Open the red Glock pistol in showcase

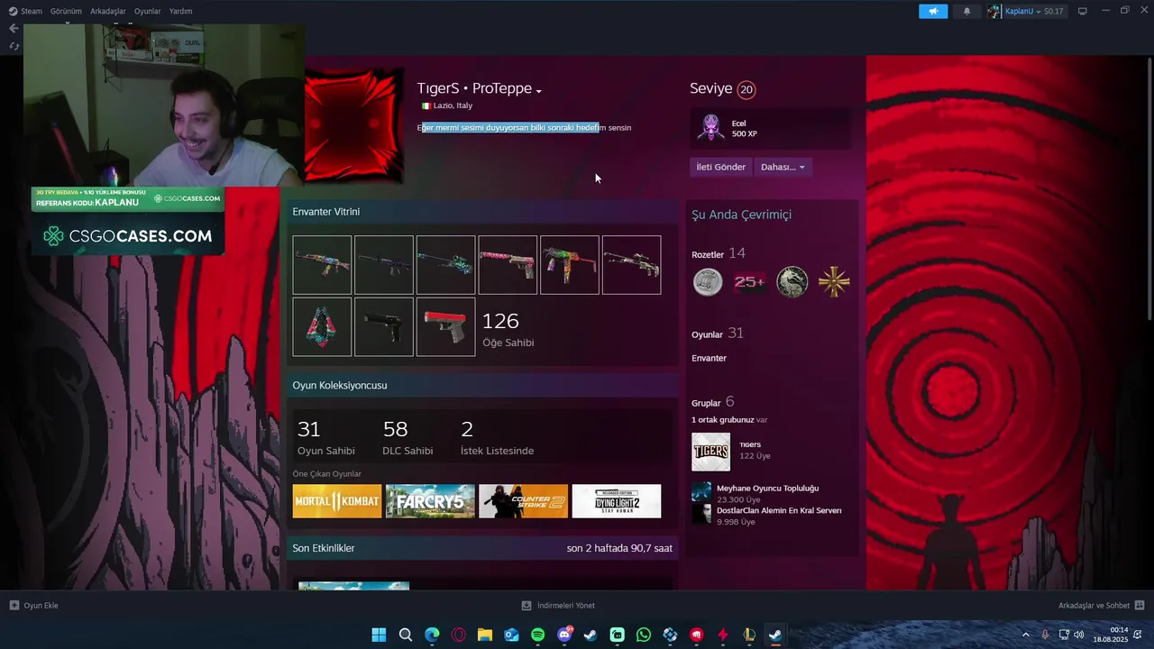click(x=445, y=327)
